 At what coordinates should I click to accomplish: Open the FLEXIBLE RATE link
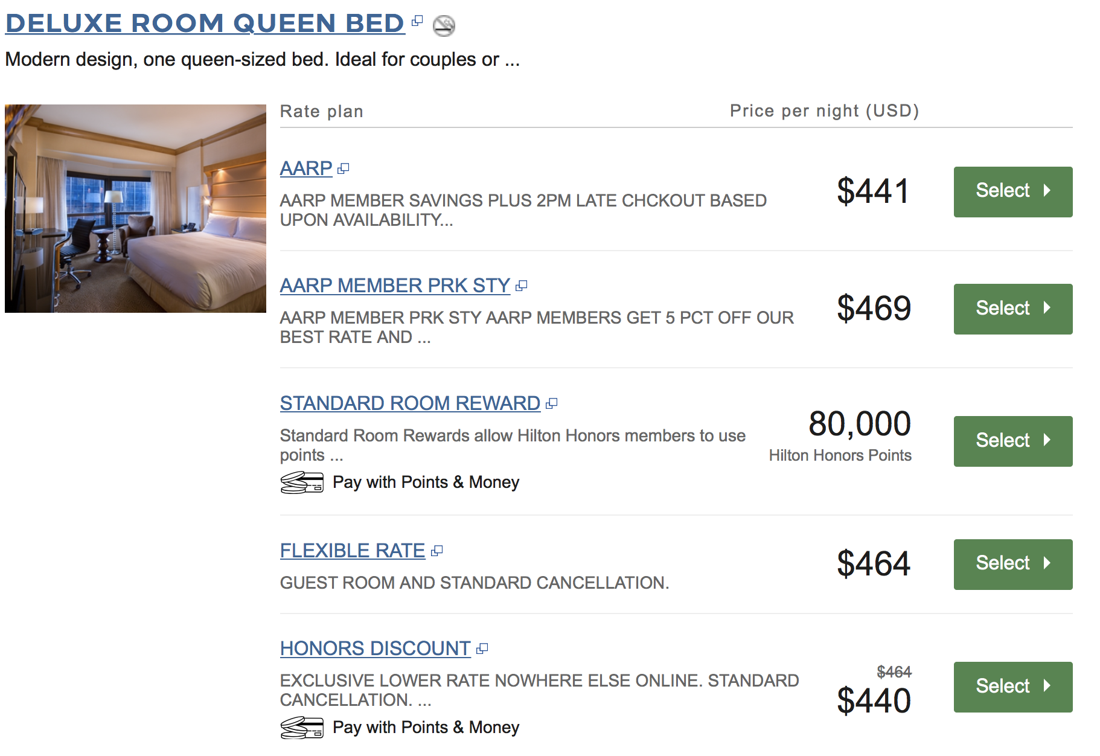pyautogui.click(x=352, y=550)
